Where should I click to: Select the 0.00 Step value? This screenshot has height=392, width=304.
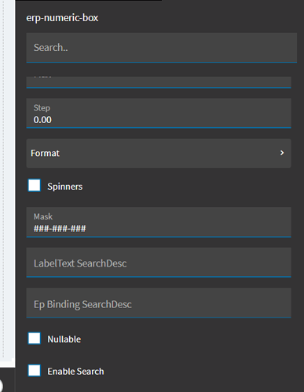point(42,120)
